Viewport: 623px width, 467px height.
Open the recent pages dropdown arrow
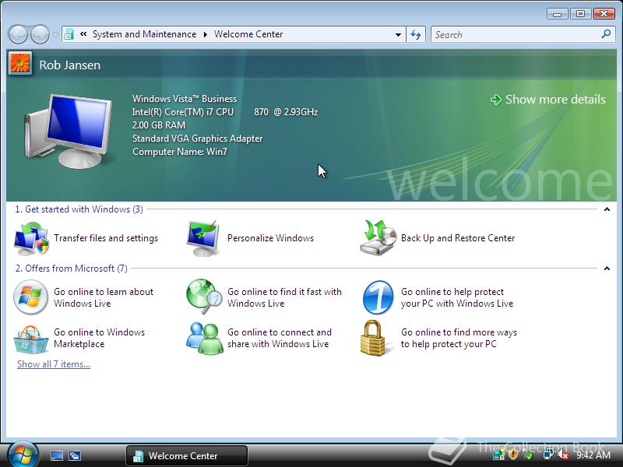55,34
